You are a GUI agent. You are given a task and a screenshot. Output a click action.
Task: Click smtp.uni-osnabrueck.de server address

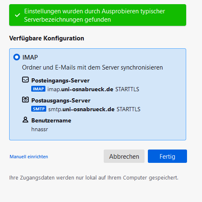tap(81, 109)
